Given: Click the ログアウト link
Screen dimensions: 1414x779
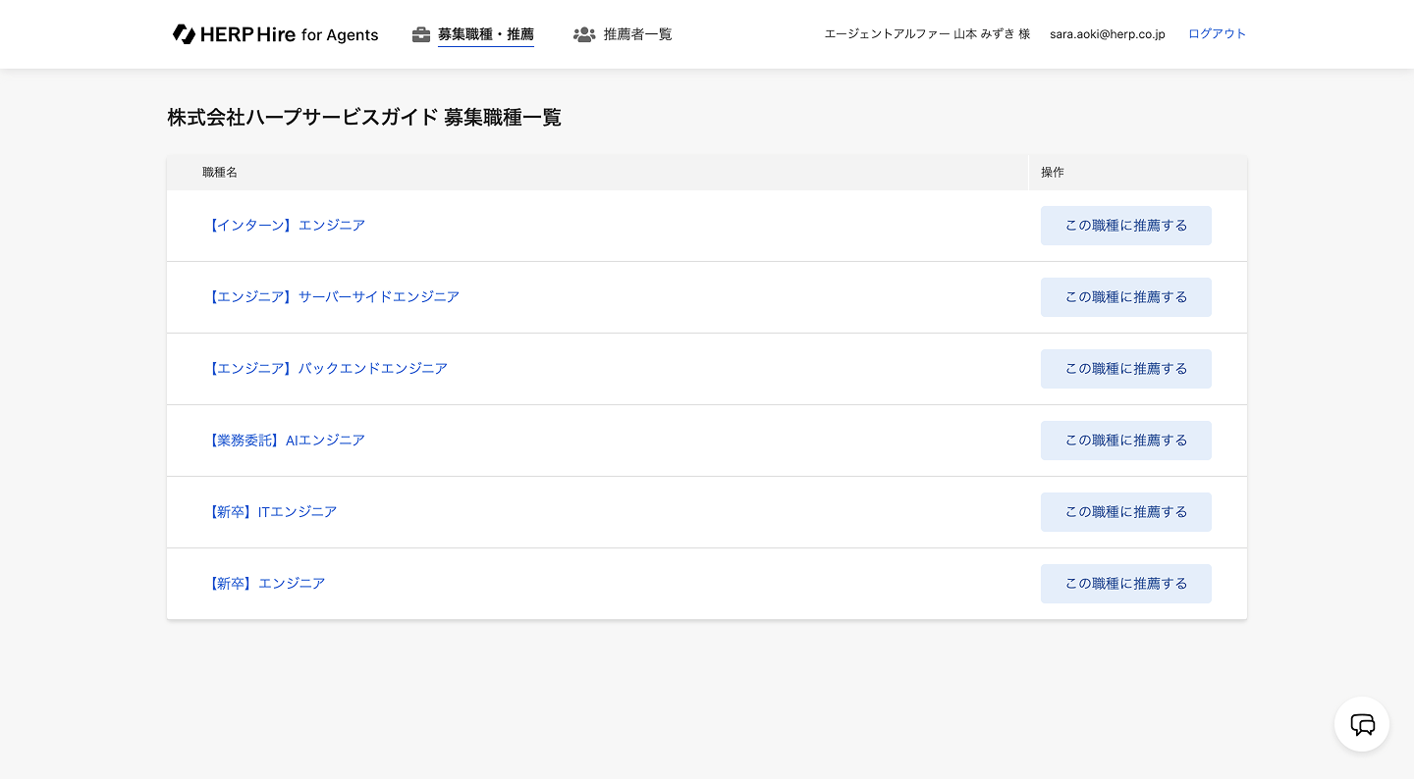Looking at the screenshot, I should 1217,33.
